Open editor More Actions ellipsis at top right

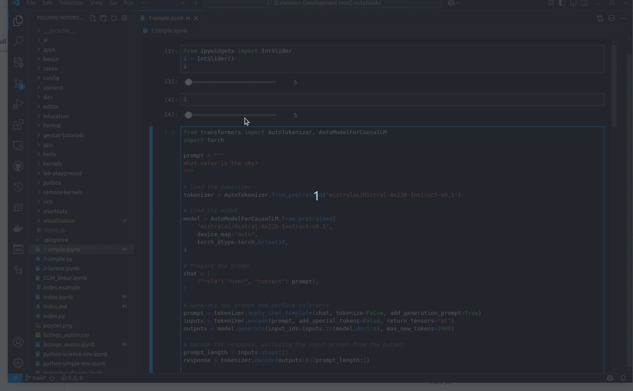coord(623,18)
